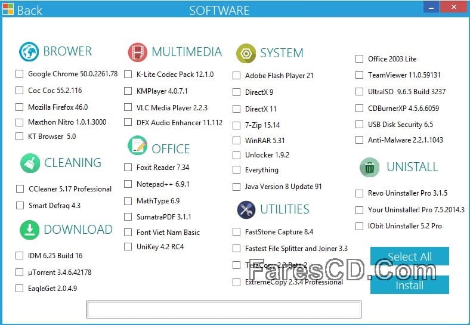Select IObit Uninstaller 5.2 Pro checkbox
This screenshot has width=470, height=325.
coord(360,226)
